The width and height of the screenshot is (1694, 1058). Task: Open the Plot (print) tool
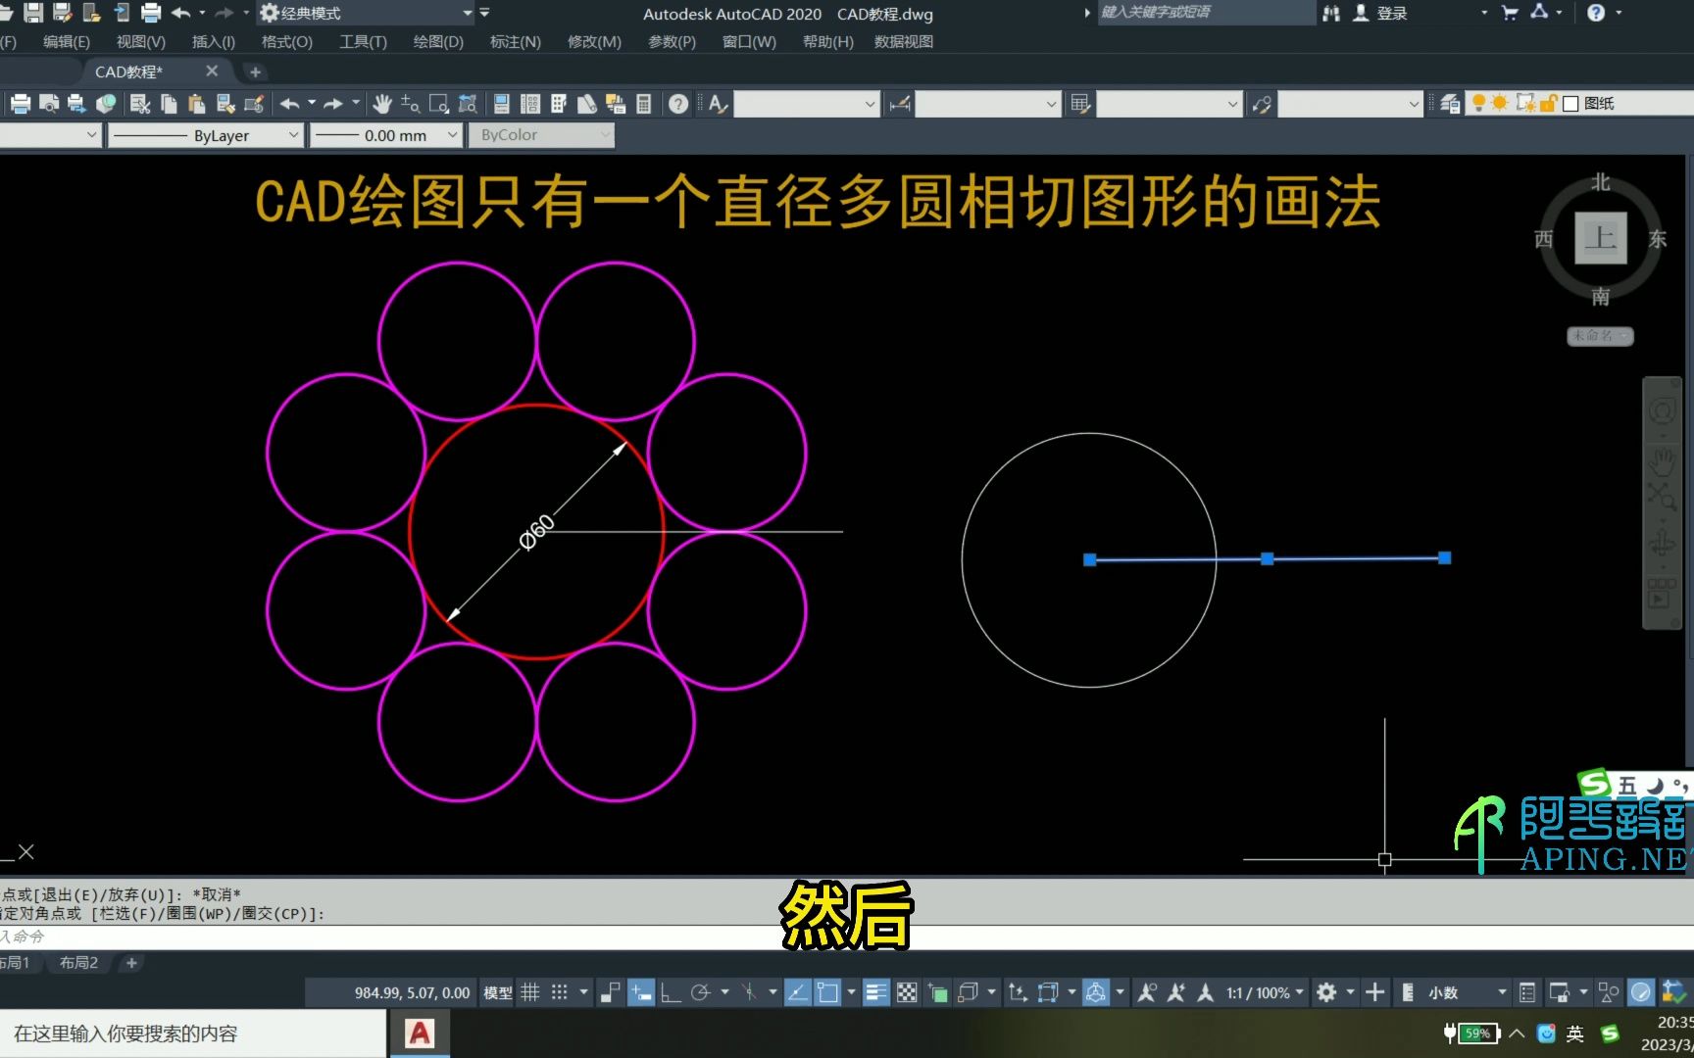click(20, 103)
